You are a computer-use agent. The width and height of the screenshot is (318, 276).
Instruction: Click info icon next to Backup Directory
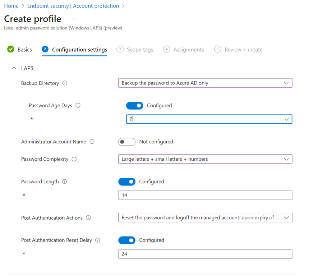[65, 83]
